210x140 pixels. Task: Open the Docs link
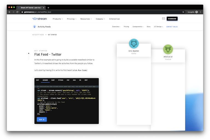pos(148,27)
